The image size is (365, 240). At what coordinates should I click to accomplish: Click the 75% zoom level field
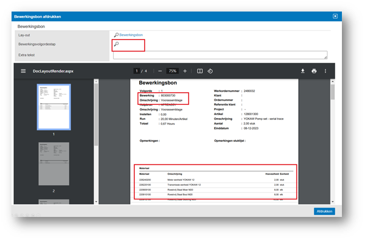point(173,71)
